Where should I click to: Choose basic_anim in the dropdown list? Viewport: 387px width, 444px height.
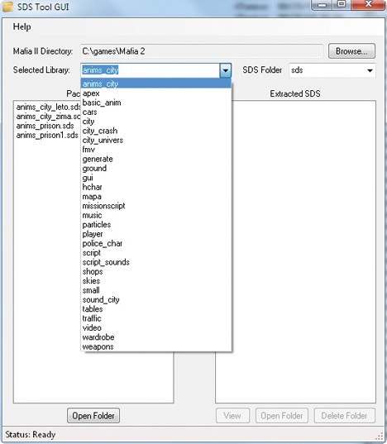(x=156, y=103)
